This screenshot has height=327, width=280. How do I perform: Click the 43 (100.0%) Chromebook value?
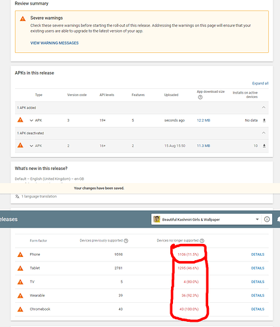(189, 309)
